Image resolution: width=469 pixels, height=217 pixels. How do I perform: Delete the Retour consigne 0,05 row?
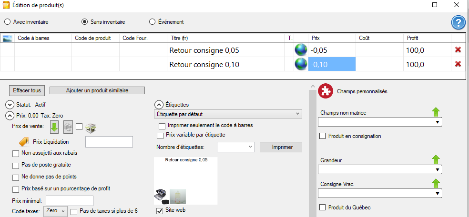(458, 50)
